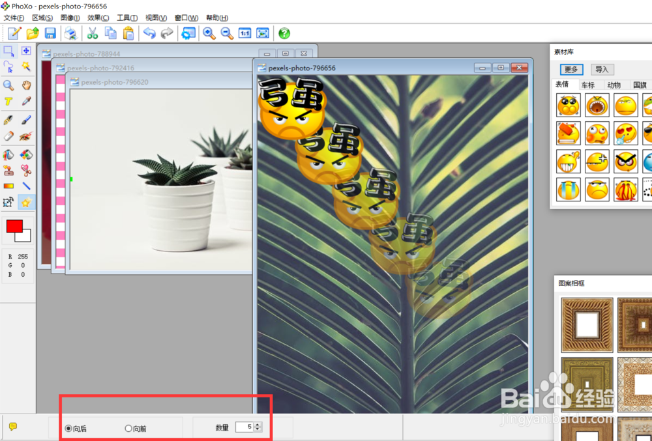Switch to the 国旗 tab
Screen dimensions: 652x441
tap(640, 85)
